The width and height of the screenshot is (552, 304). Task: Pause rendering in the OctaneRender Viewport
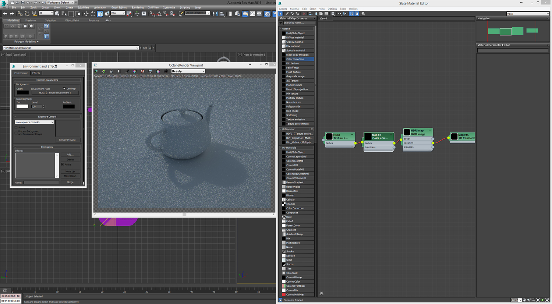point(119,71)
